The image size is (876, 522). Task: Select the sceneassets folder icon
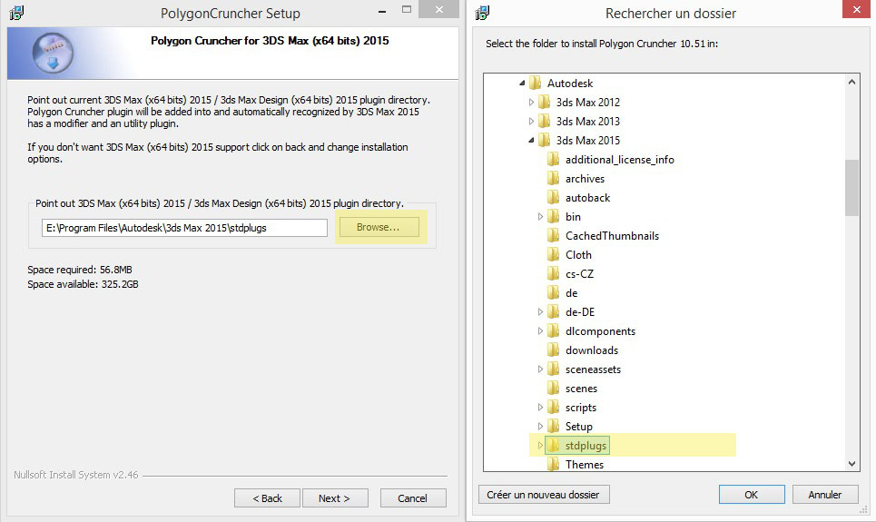pos(553,369)
